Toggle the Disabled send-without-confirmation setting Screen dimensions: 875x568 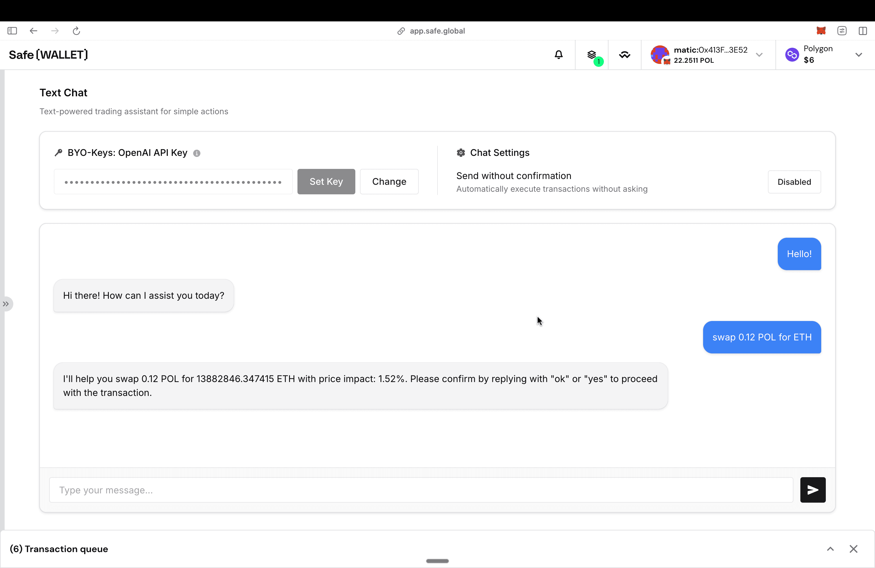click(794, 182)
